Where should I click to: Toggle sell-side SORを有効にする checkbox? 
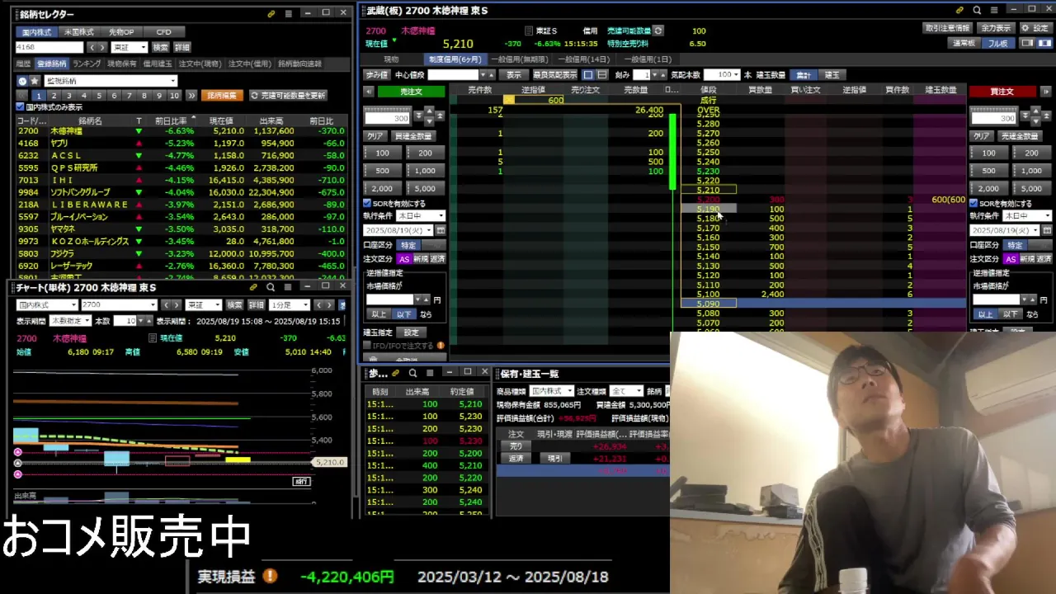(x=367, y=203)
